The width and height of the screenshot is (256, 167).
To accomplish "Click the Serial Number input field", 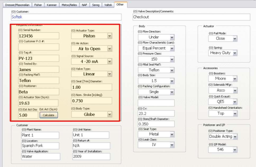I will (x=39, y=36).
